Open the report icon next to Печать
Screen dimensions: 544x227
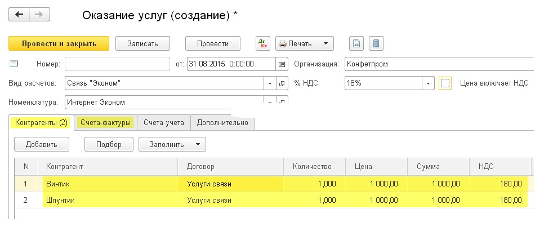pos(356,44)
